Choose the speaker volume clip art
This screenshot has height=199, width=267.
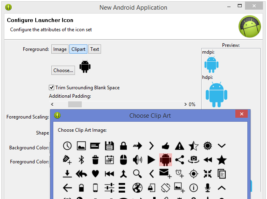(138, 160)
